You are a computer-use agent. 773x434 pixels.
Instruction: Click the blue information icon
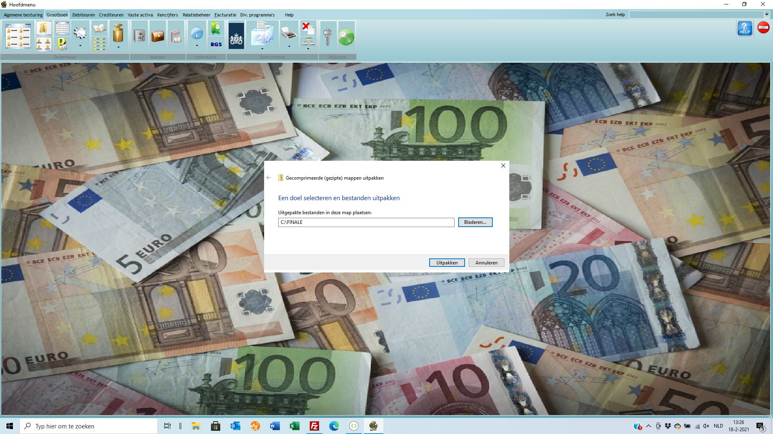(x=197, y=33)
